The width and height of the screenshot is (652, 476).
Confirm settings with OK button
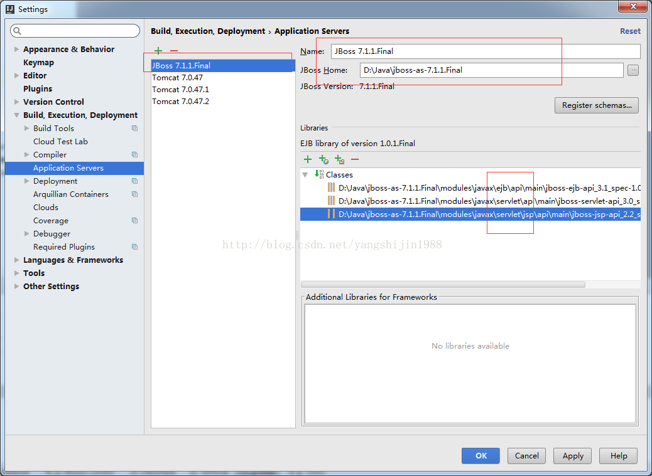(x=481, y=456)
